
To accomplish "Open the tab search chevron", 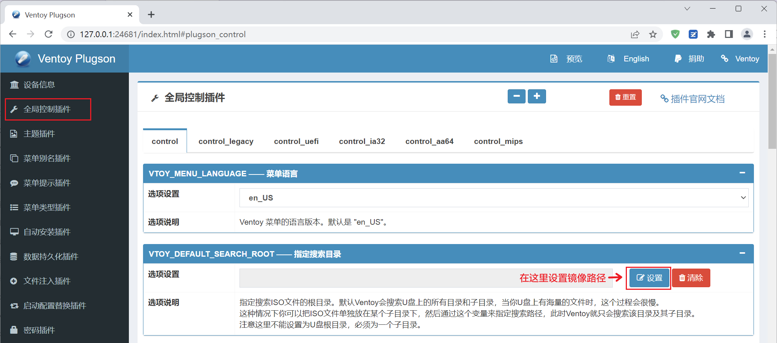I will point(687,9).
